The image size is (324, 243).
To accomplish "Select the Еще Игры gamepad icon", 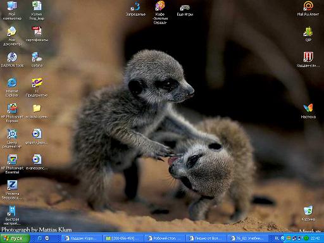I will 185,10.
